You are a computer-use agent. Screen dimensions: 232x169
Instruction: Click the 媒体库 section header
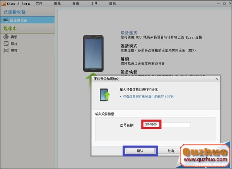tap(10, 28)
